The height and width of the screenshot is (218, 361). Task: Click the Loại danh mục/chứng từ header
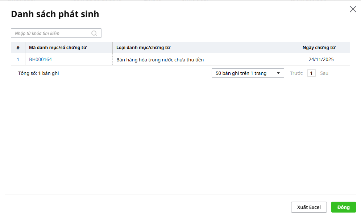click(x=143, y=48)
